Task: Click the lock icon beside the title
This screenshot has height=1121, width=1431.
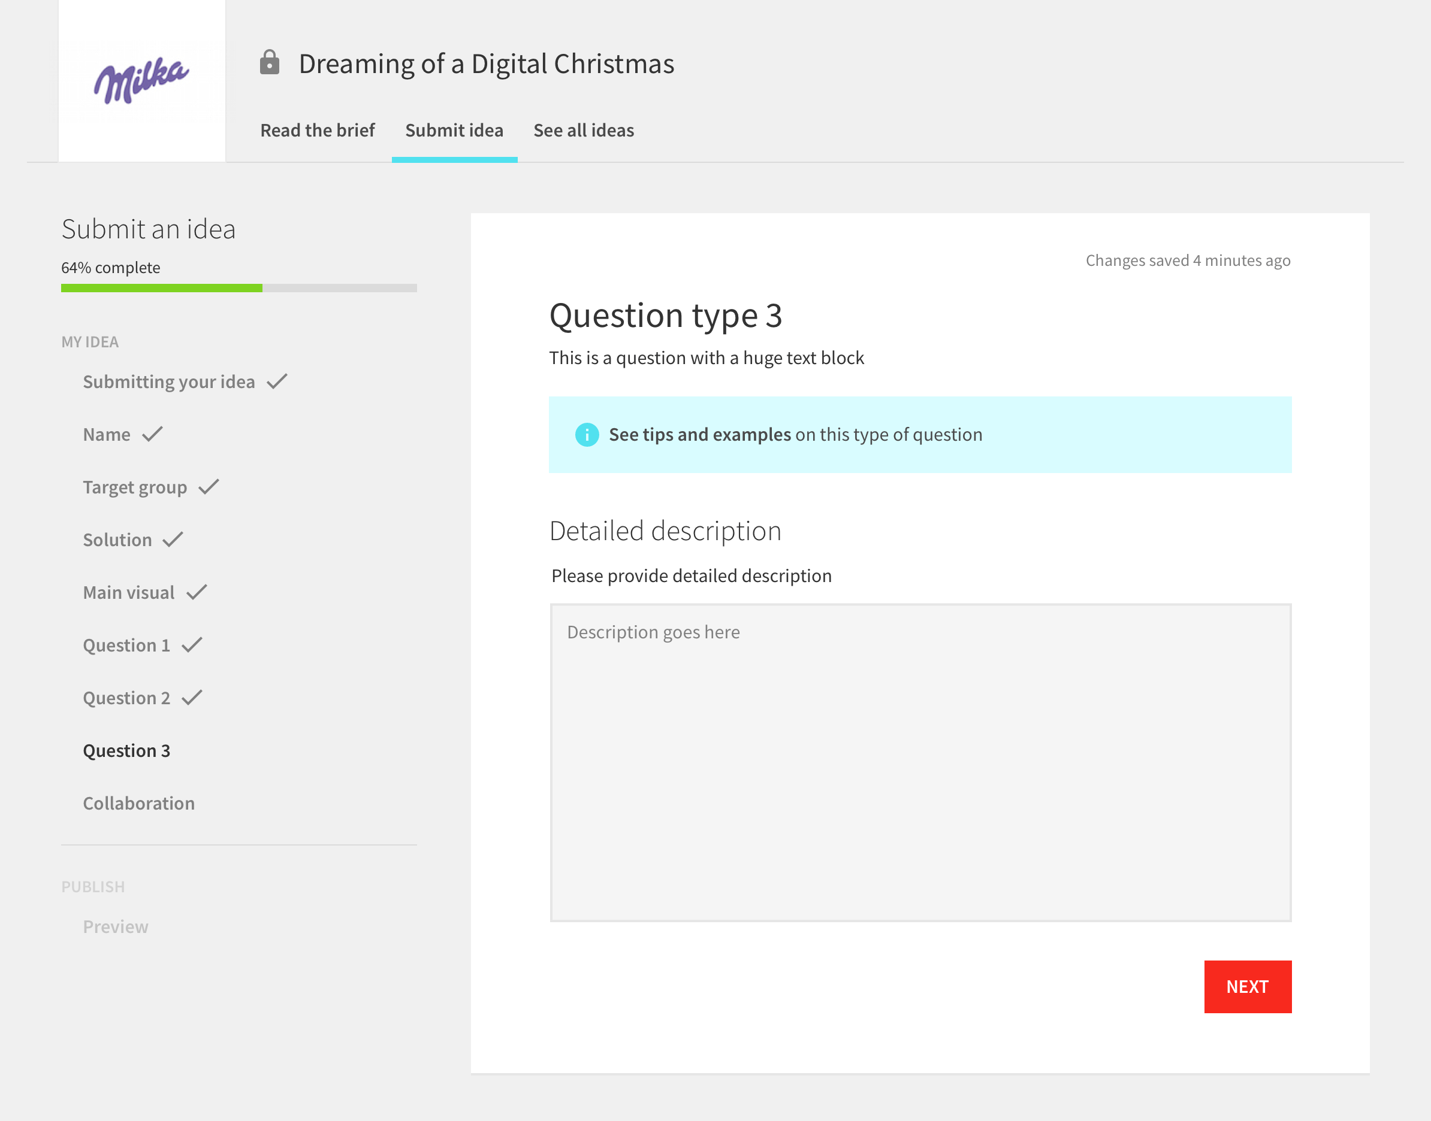Action: (269, 63)
